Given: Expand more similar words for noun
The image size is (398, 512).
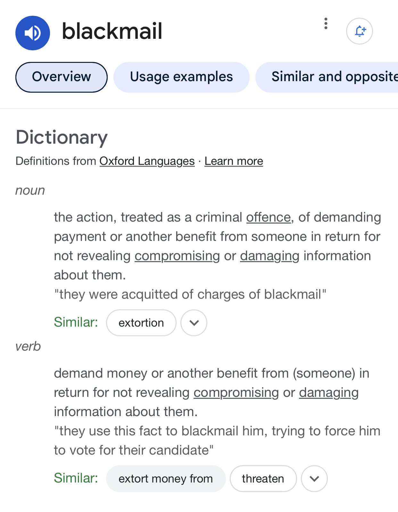Looking at the screenshot, I should (x=194, y=323).
